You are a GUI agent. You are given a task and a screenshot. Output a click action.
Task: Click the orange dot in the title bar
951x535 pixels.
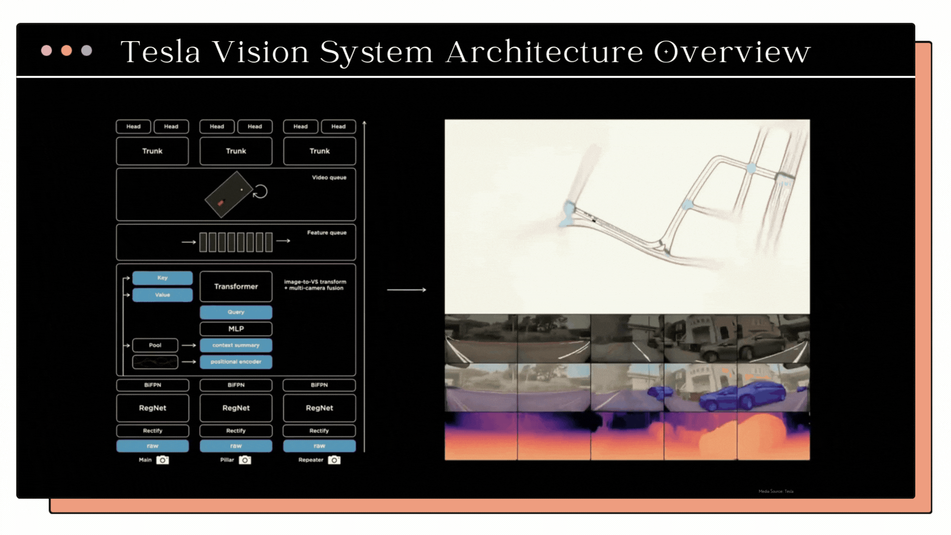(x=66, y=51)
